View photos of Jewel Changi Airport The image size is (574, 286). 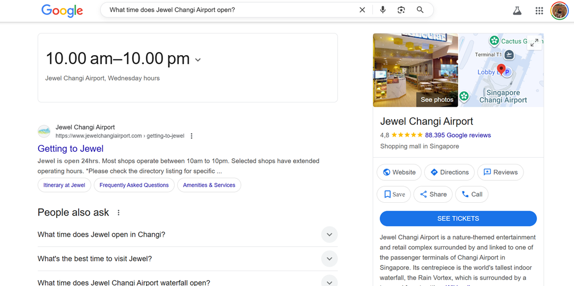(x=436, y=99)
